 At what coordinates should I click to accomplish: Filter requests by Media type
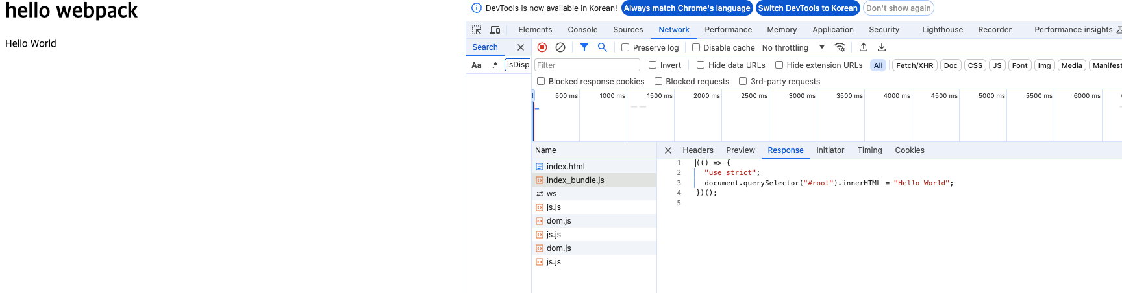[1072, 65]
